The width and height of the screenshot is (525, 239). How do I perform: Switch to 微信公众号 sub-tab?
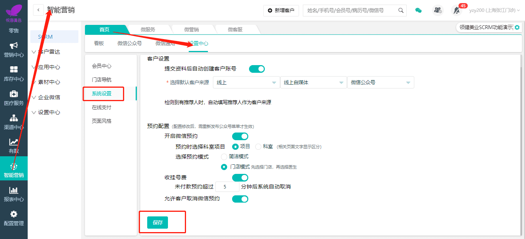[130, 43]
